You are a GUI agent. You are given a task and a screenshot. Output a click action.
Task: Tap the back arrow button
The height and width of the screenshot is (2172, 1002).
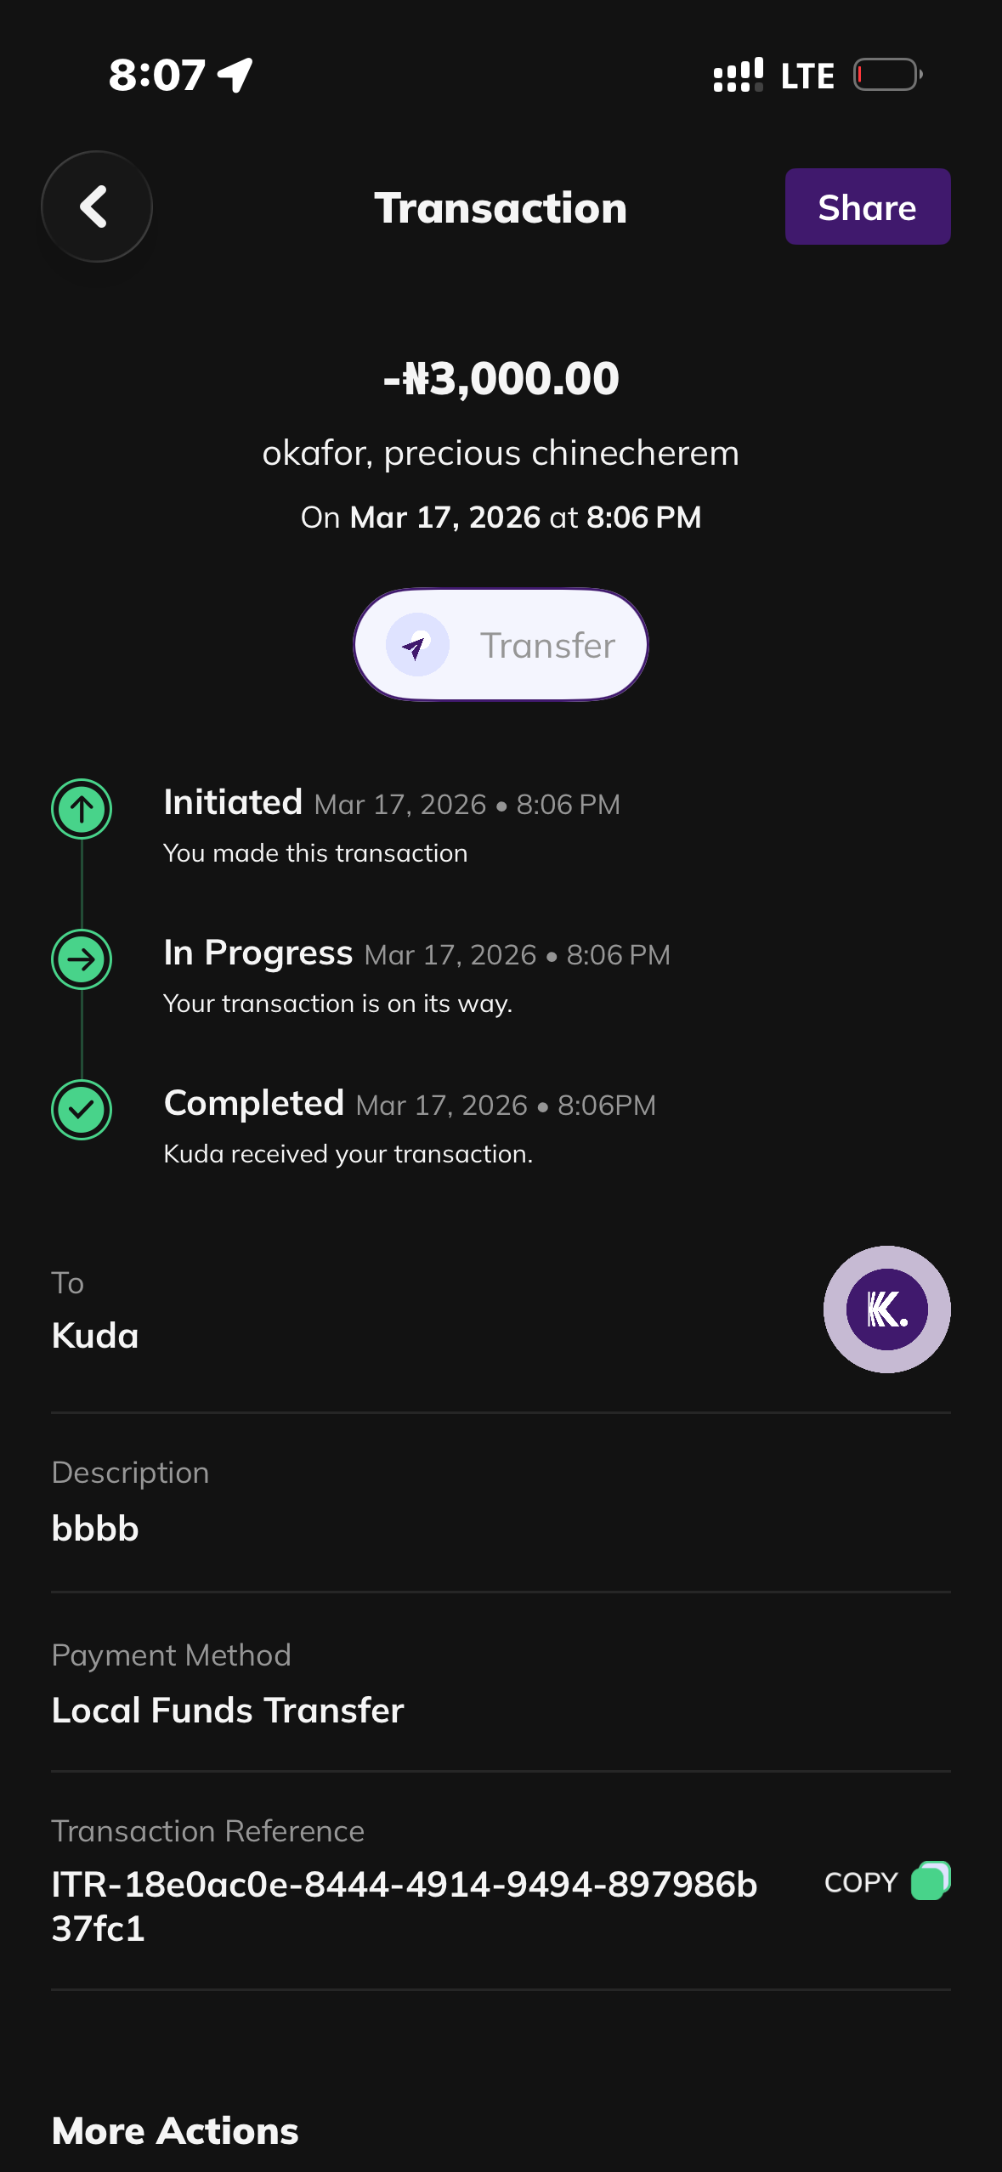click(x=96, y=206)
